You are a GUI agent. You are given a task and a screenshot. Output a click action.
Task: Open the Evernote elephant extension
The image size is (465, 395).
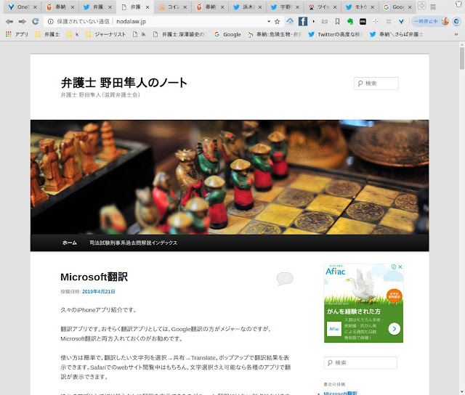[x=350, y=21]
